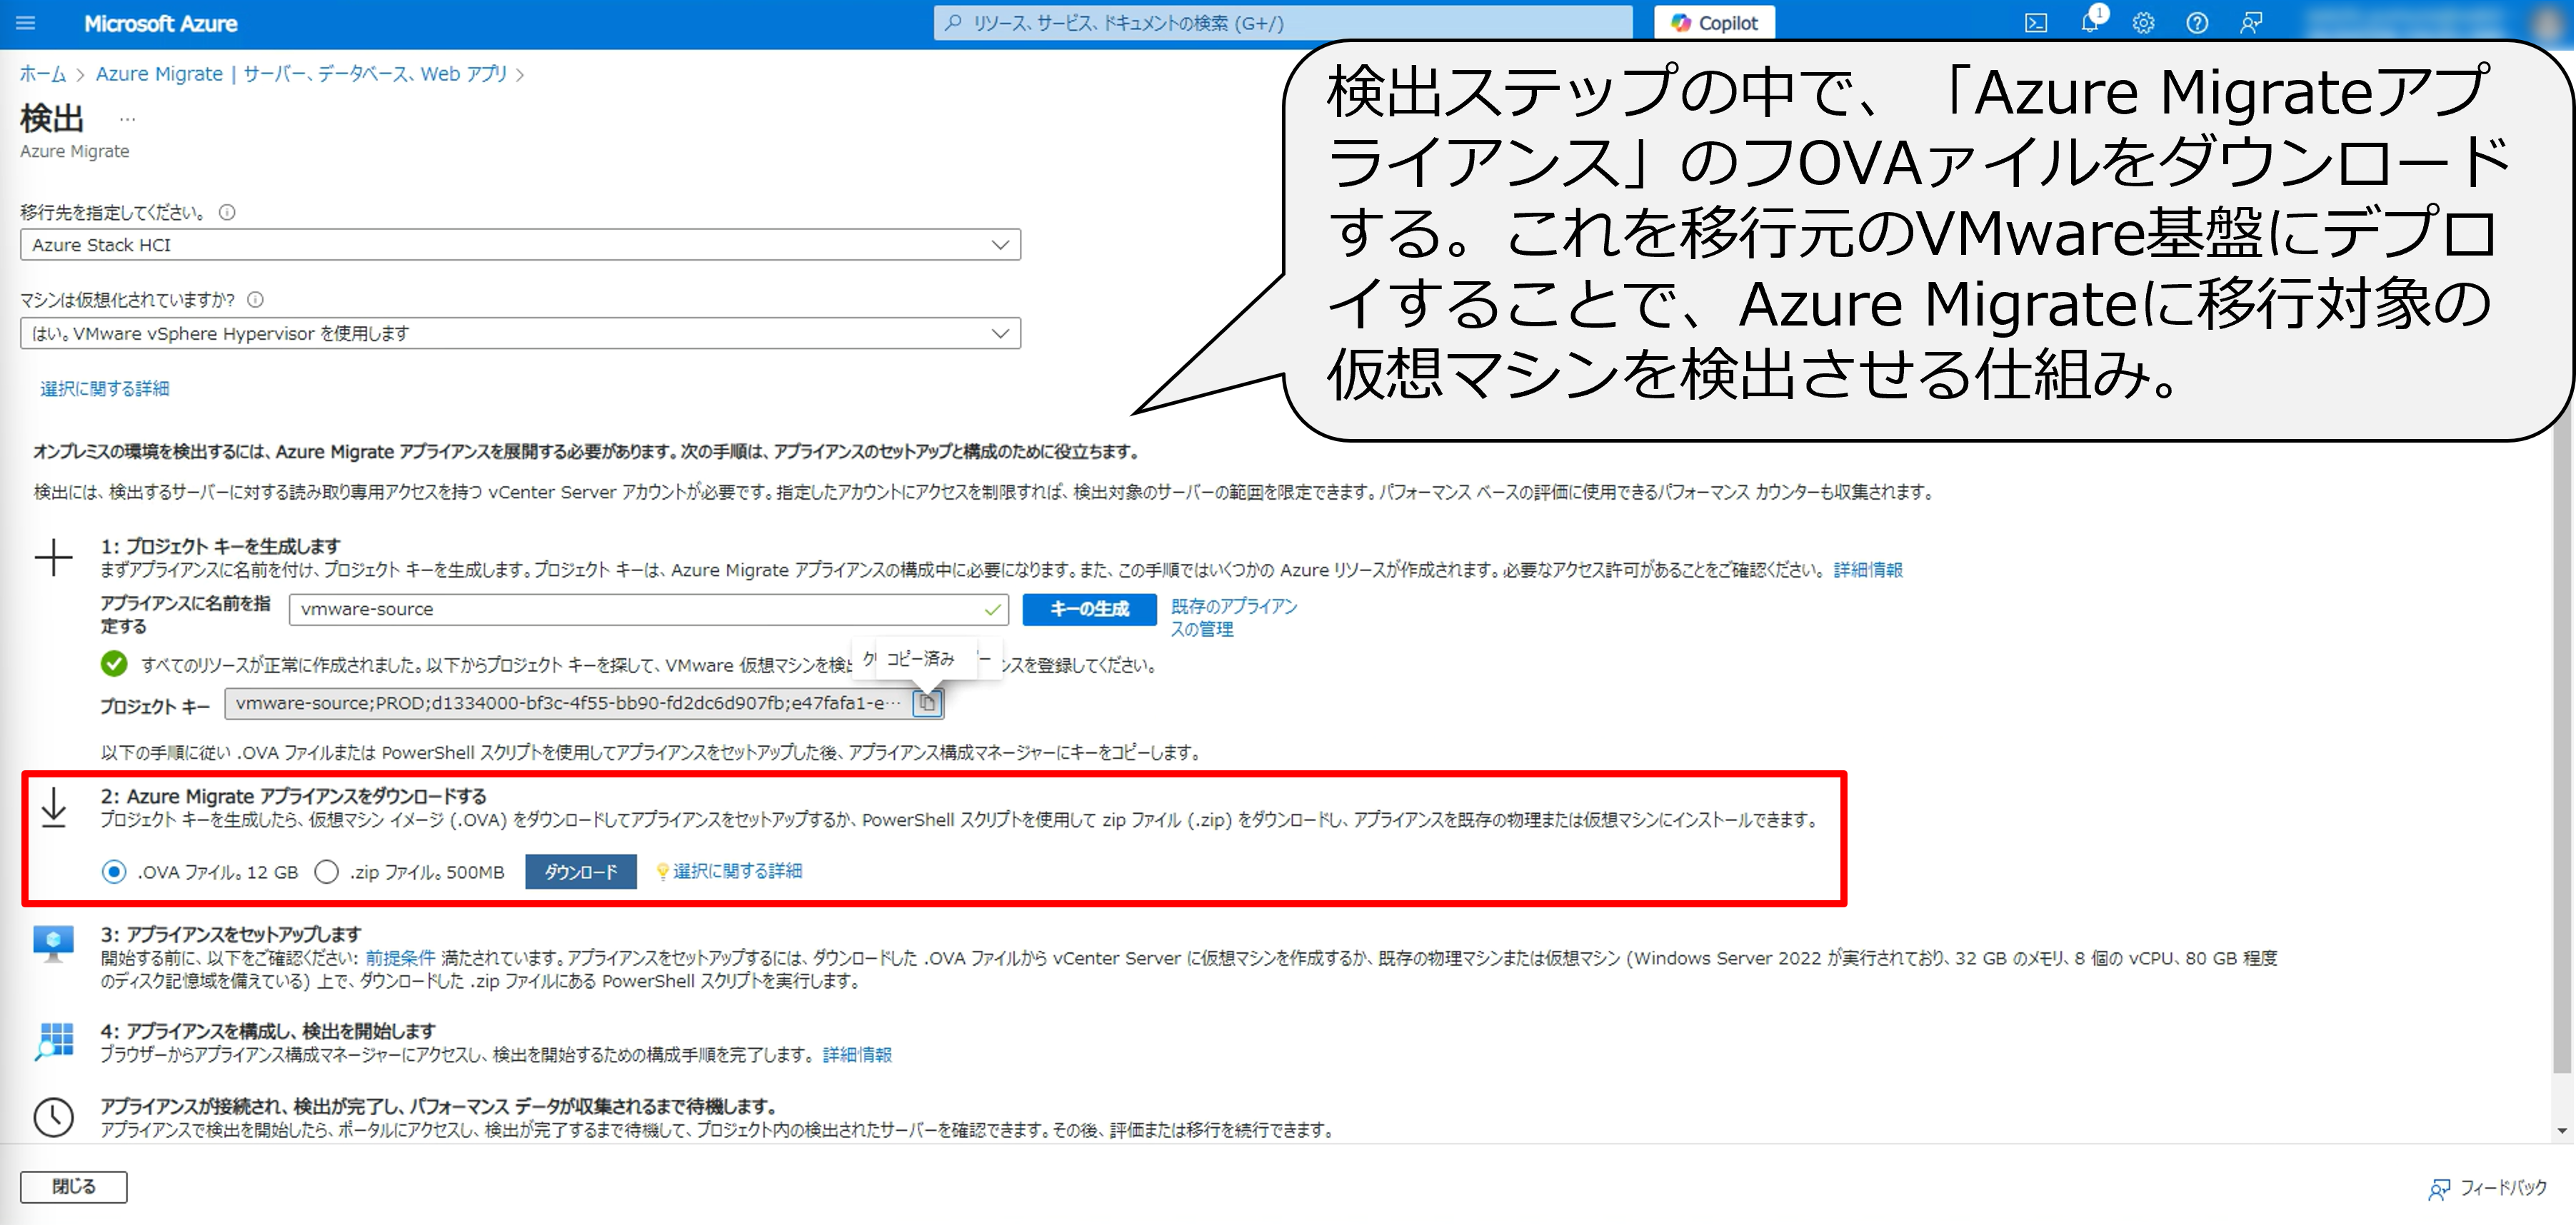Go to ホーム in the breadcrumb

click(42, 74)
